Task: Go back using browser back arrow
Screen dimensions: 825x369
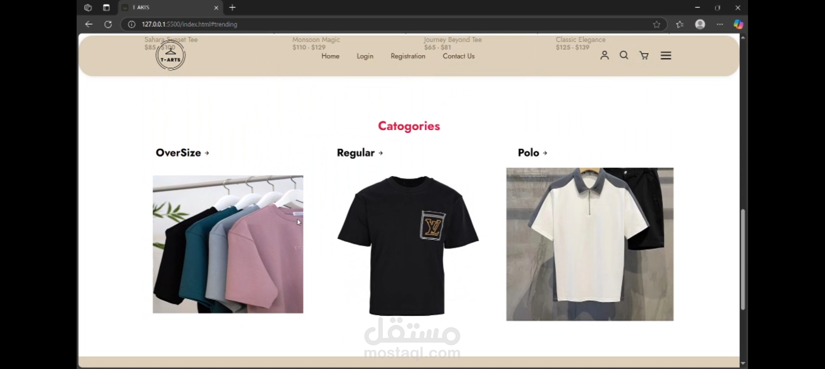Action: [89, 24]
